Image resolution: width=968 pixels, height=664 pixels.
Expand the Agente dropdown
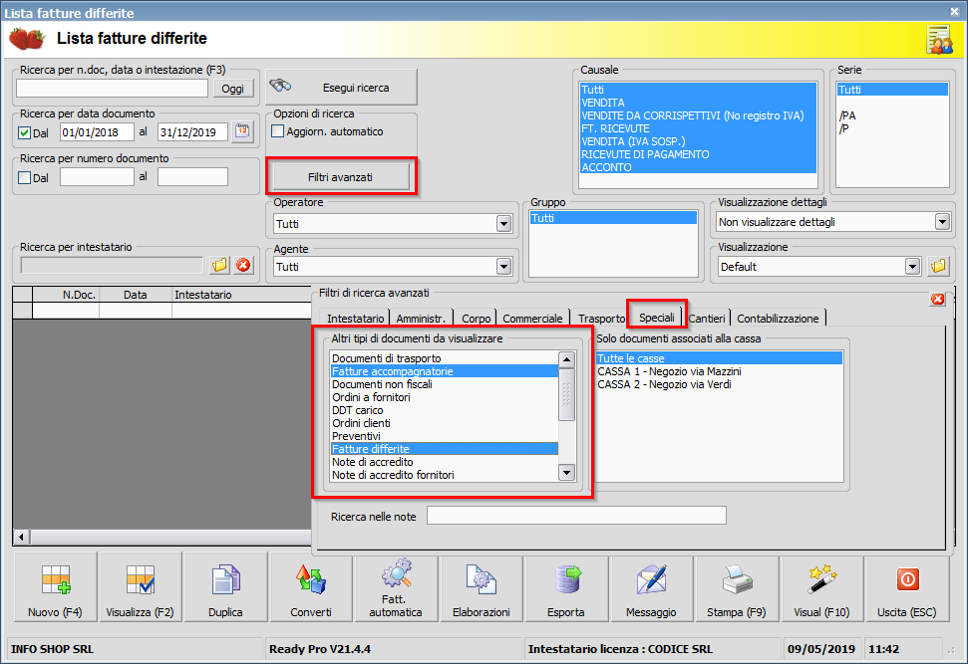point(503,267)
